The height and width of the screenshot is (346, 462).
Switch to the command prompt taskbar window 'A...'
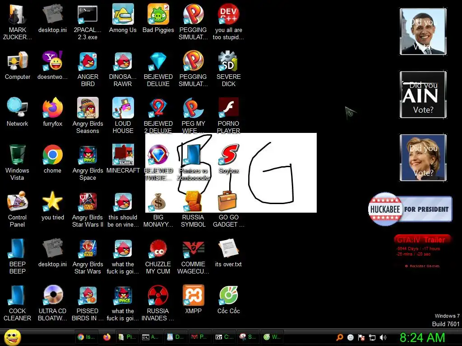151,337
